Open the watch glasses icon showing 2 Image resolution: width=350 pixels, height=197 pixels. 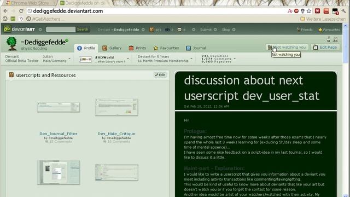[169, 30]
